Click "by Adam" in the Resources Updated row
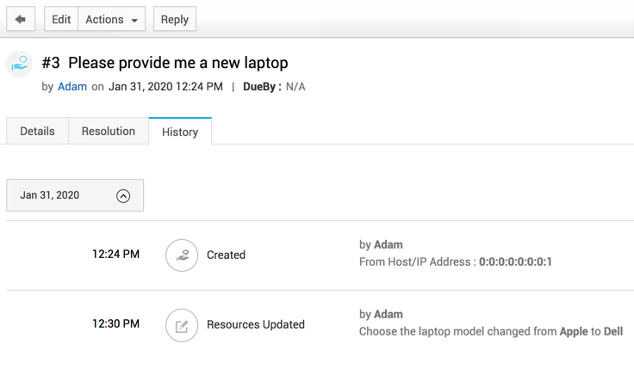This screenshot has height=375, width=634. pos(381,314)
